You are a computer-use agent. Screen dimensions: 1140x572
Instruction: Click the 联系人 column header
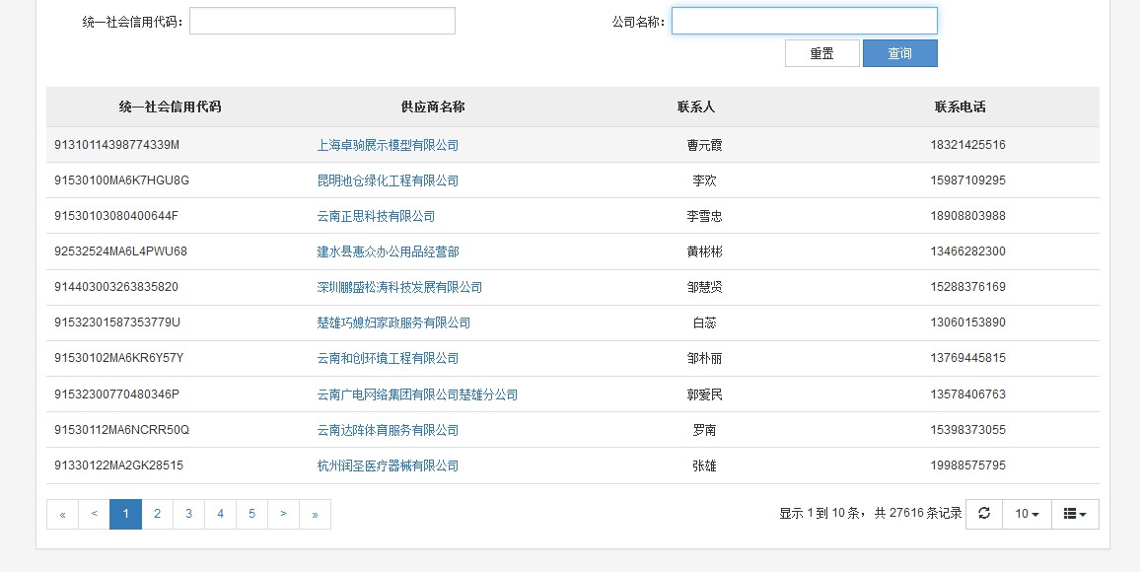tap(696, 107)
